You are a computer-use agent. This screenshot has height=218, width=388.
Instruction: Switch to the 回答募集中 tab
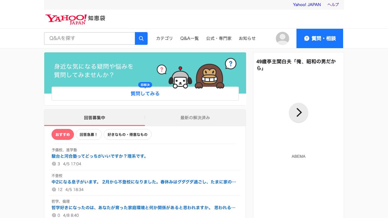click(95, 118)
